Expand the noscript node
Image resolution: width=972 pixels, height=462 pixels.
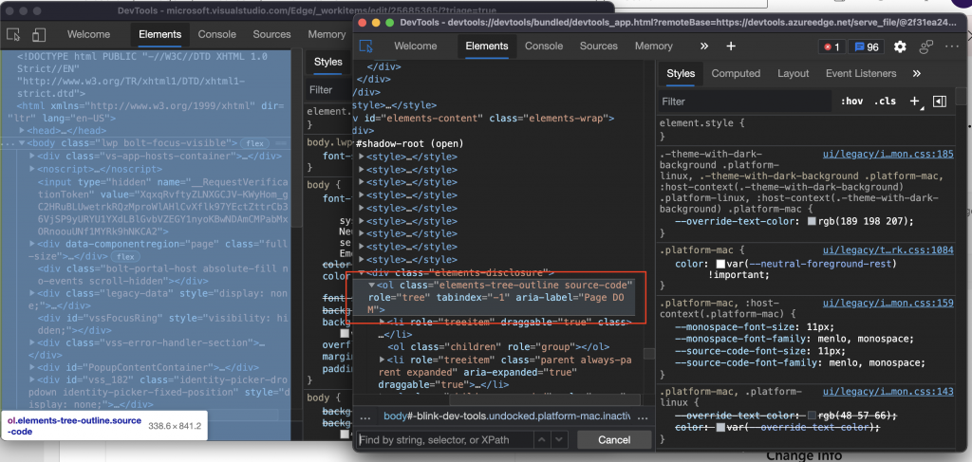[x=32, y=169]
